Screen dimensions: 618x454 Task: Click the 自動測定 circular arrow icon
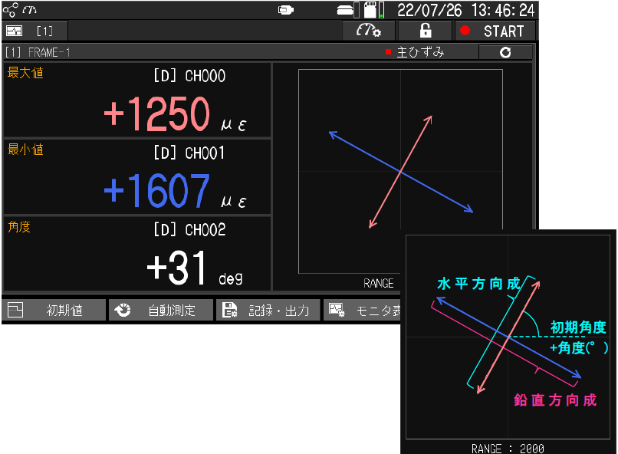[123, 310]
